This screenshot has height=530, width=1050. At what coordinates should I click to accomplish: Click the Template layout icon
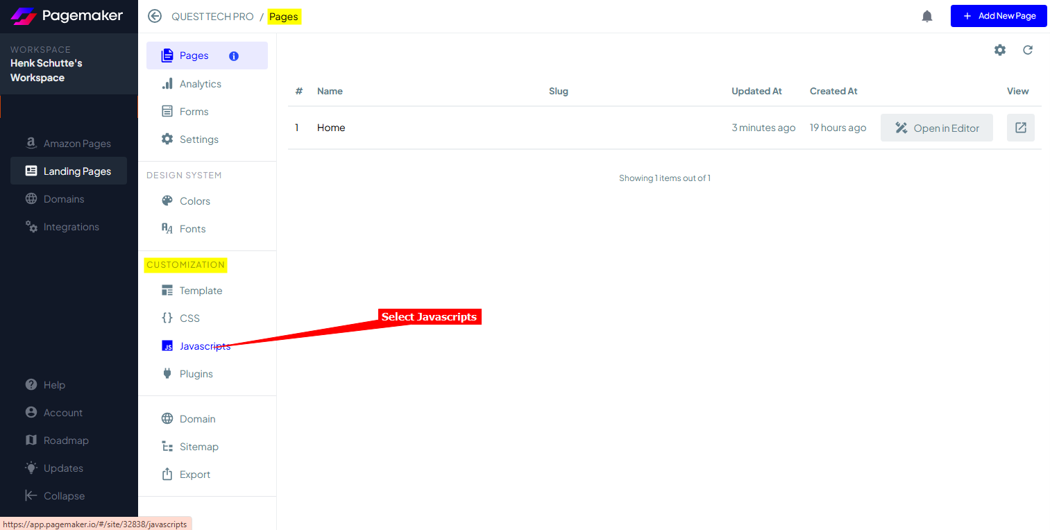pyautogui.click(x=167, y=290)
